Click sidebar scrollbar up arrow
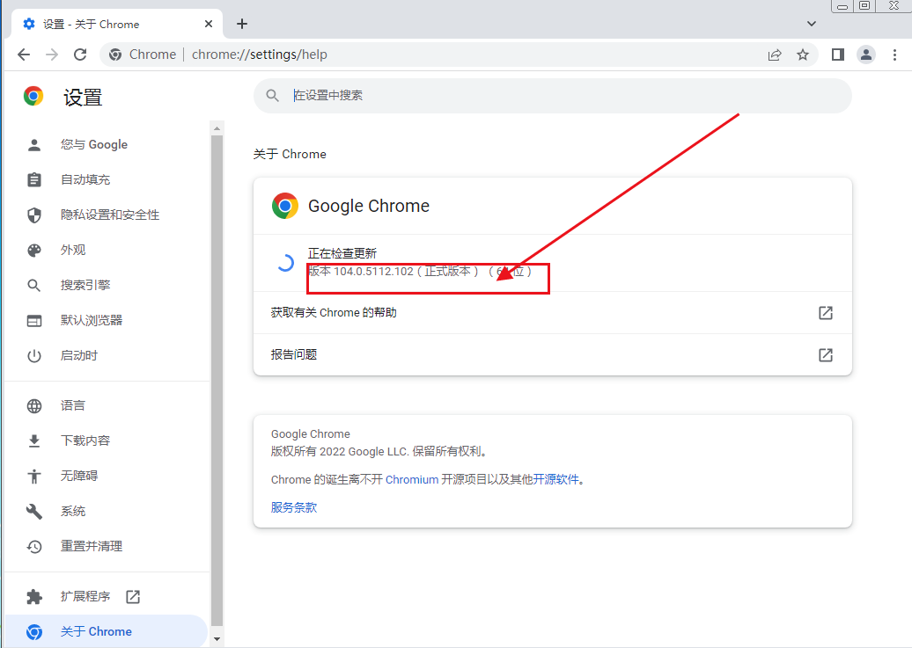 pos(217,128)
